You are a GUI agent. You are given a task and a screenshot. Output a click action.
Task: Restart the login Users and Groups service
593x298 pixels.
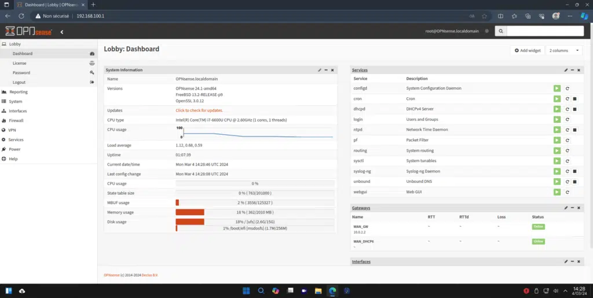pos(568,119)
